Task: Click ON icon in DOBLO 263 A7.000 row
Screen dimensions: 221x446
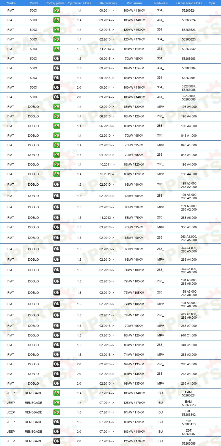Action: click(57, 326)
